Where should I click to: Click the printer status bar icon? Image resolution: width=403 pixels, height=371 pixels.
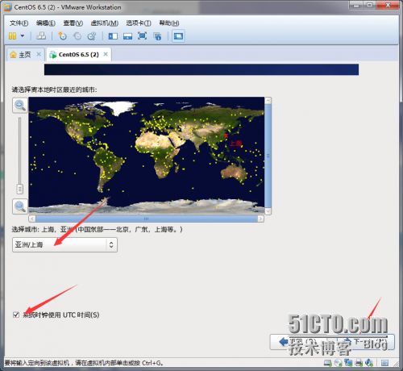coord(359,363)
